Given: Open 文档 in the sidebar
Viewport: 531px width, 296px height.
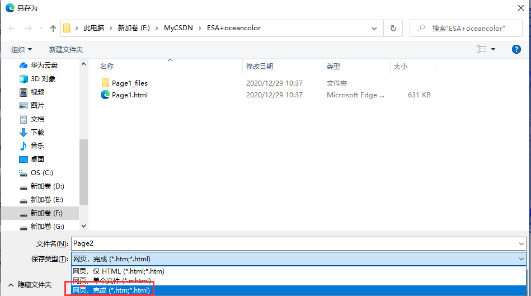Looking at the screenshot, I should click(37, 119).
